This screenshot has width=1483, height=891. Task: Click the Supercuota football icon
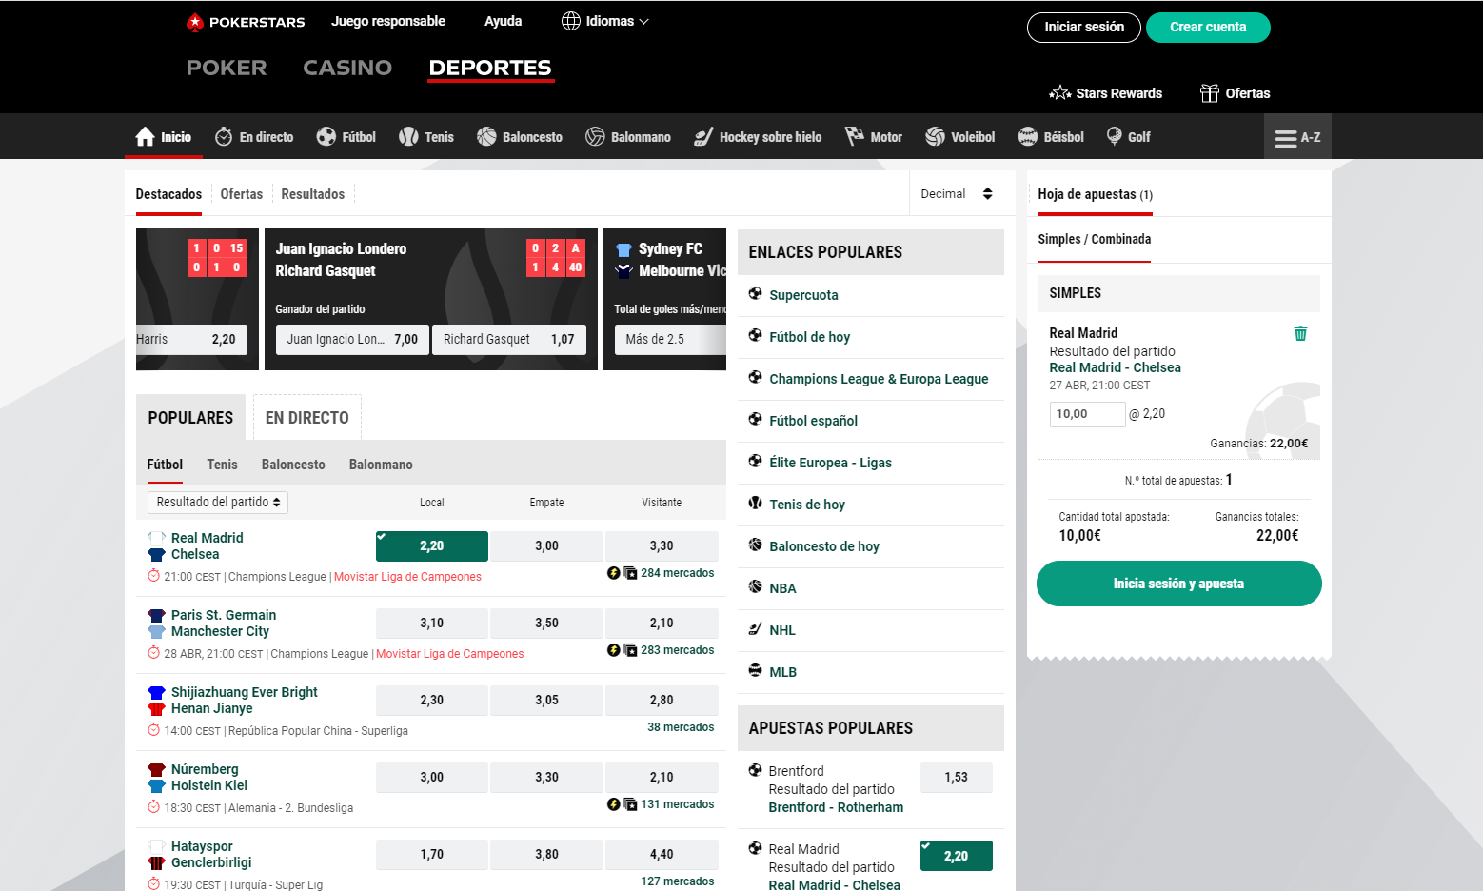point(755,294)
